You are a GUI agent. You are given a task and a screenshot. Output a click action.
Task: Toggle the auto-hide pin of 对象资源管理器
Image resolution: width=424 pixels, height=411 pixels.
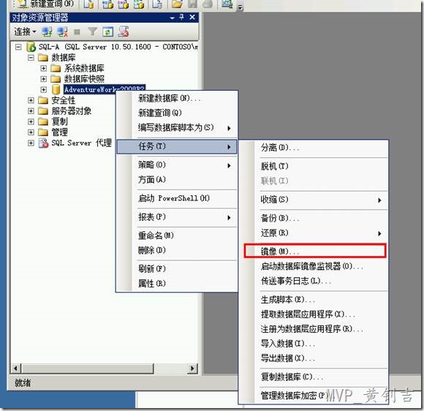[181, 17]
